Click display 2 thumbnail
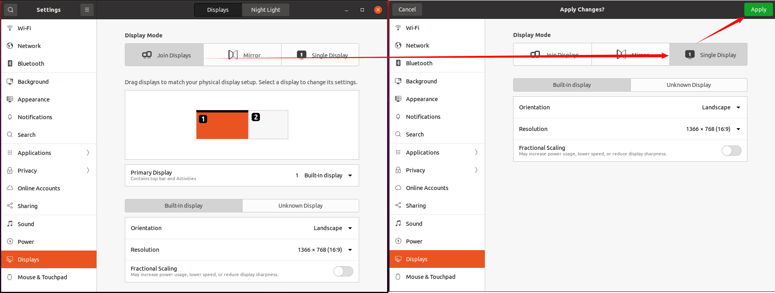 269,125
